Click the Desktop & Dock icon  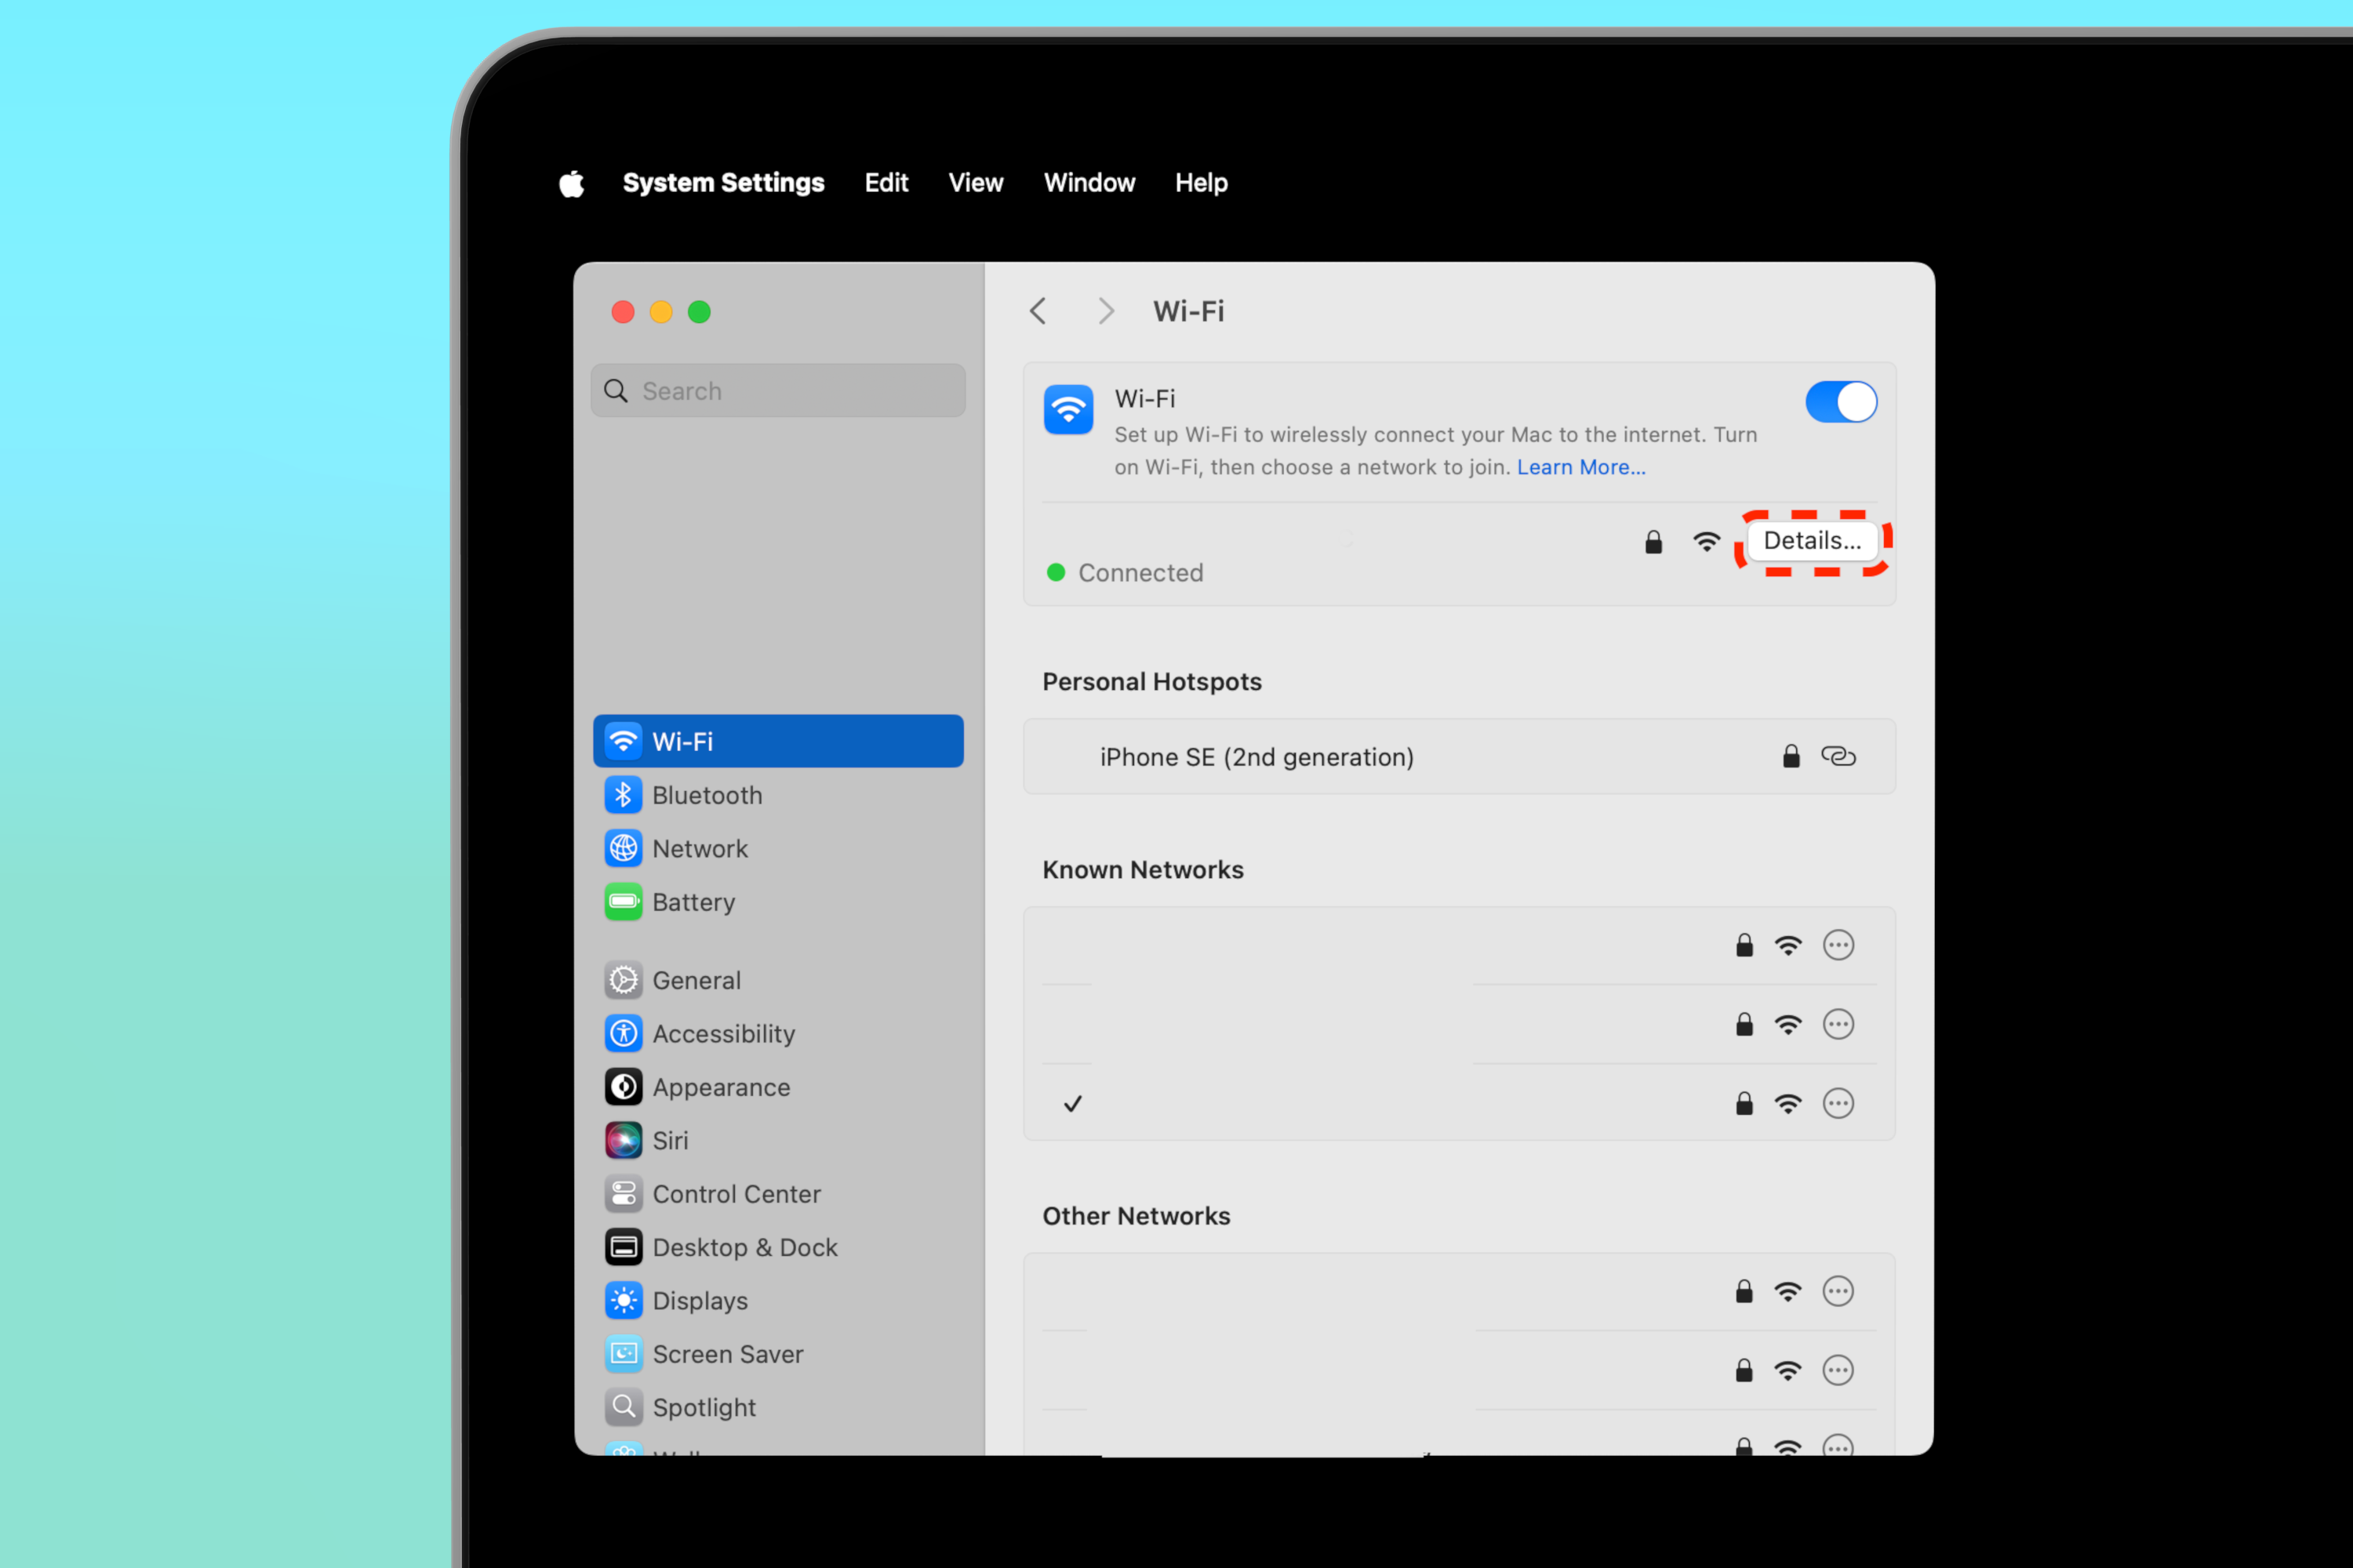[624, 1247]
